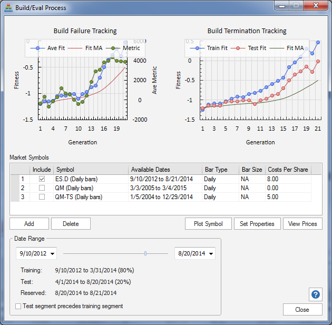The height and width of the screenshot is (325, 332).
Task: Enable Test segment precedes training segment
Action: (x=18, y=306)
